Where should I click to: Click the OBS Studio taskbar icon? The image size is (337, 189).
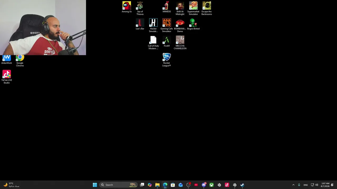[188, 185]
